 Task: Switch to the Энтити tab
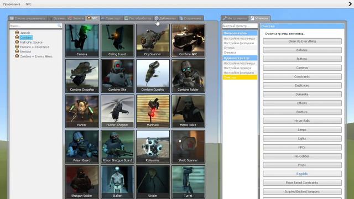(x=76, y=18)
